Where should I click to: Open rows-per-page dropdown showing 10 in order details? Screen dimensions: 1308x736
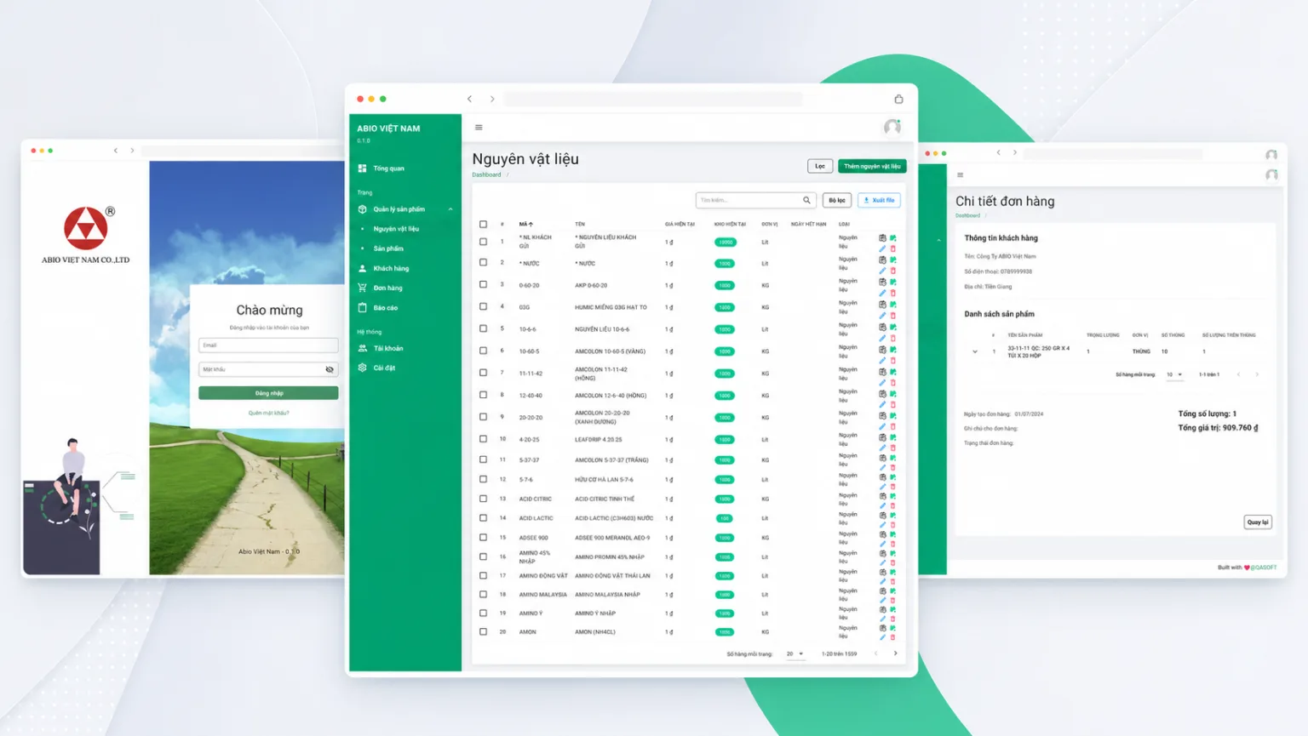pyautogui.click(x=1174, y=374)
